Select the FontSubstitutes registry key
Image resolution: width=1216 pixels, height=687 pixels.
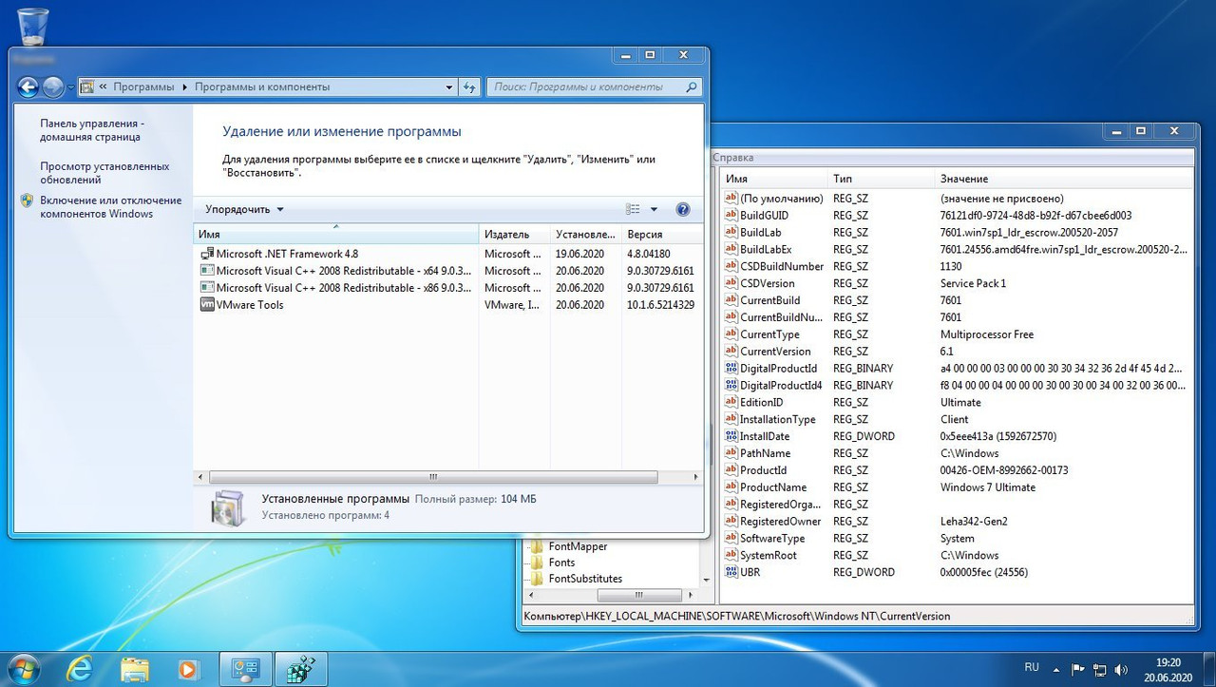[x=585, y=579]
